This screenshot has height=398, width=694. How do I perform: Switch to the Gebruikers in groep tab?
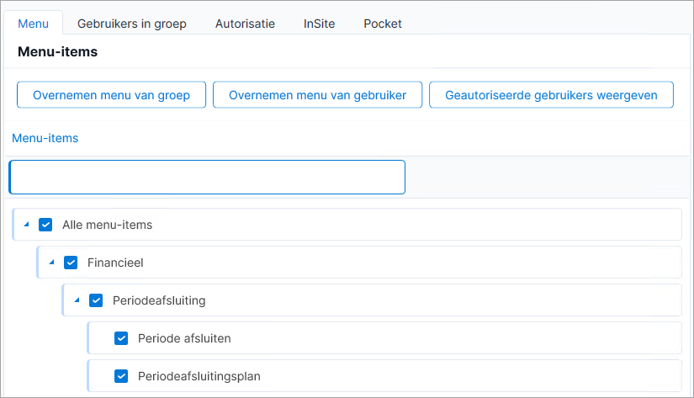tap(132, 24)
